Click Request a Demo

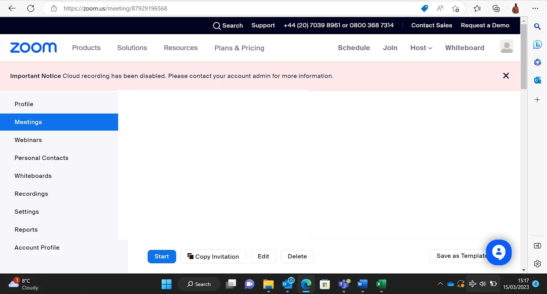click(485, 25)
